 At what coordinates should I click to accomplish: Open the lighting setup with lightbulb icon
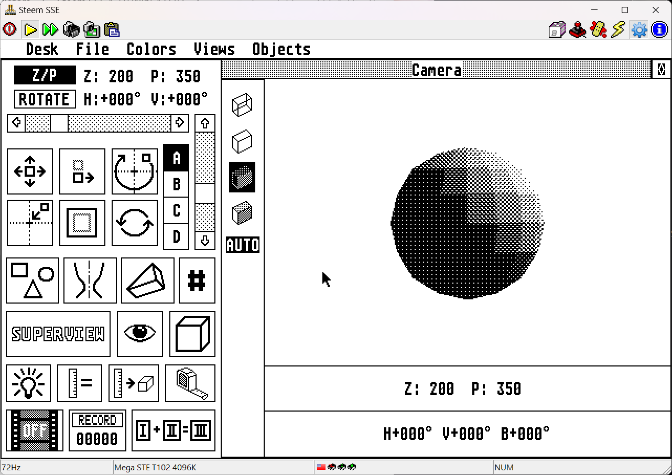(x=29, y=383)
